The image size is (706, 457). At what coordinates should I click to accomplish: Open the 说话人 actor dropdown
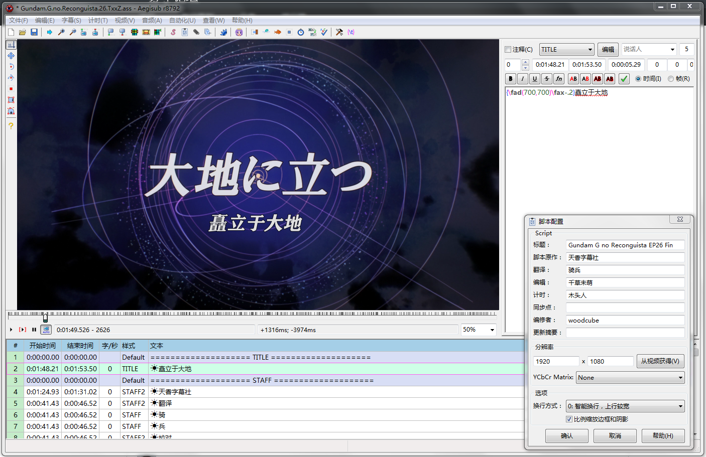pyautogui.click(x=673, y=50)
